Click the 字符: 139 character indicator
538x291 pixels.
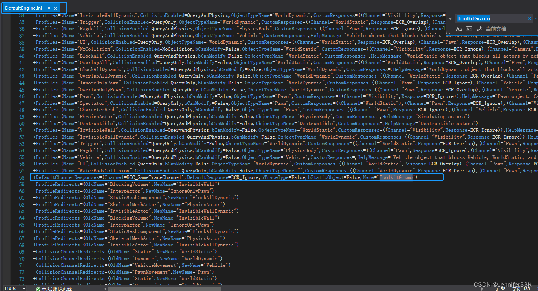[521, 288]
